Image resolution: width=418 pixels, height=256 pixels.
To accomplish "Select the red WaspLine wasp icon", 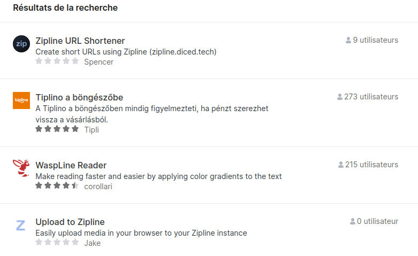I will [x=21, y=168].
